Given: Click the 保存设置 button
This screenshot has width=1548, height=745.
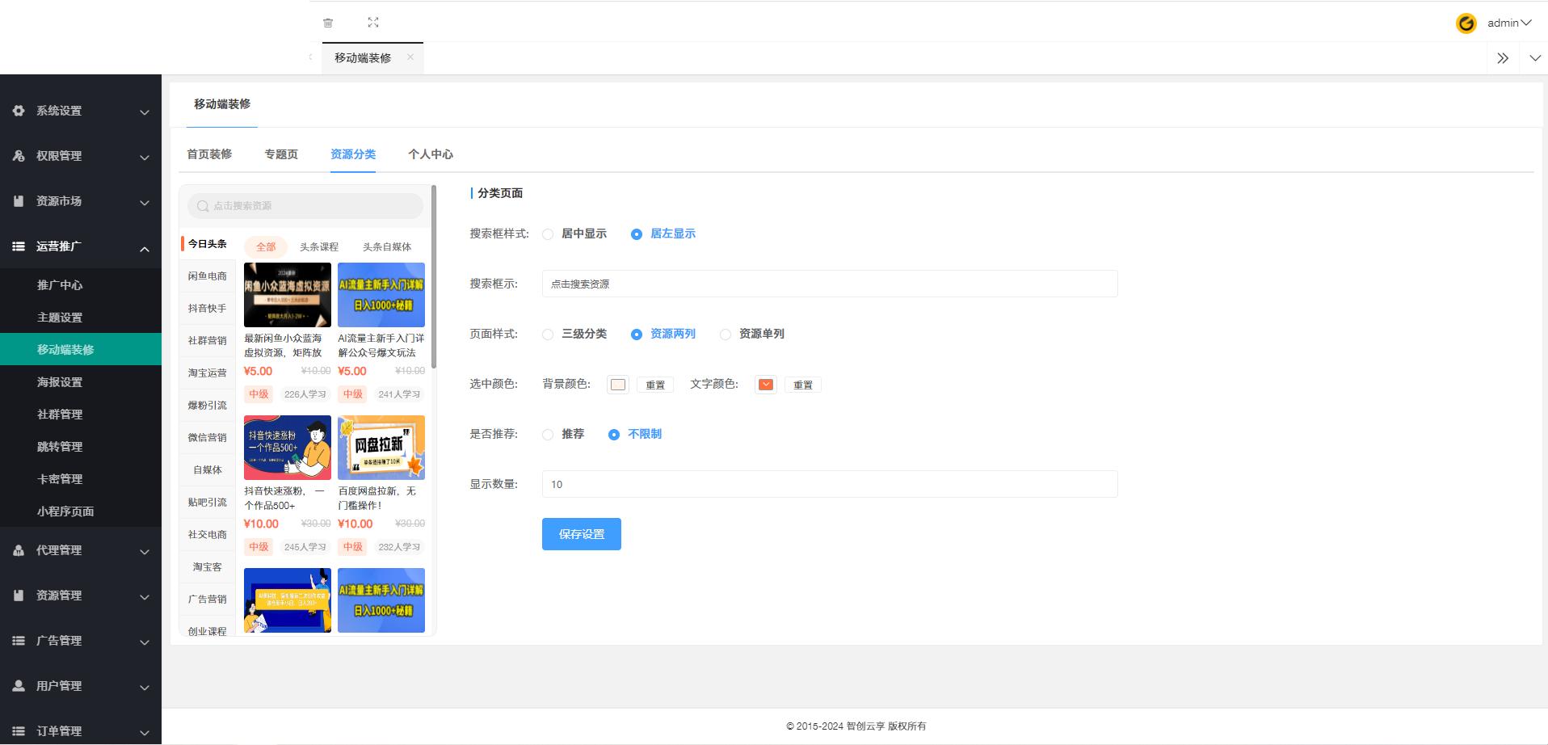Looking at the screenshot, I should pos(581,534).
